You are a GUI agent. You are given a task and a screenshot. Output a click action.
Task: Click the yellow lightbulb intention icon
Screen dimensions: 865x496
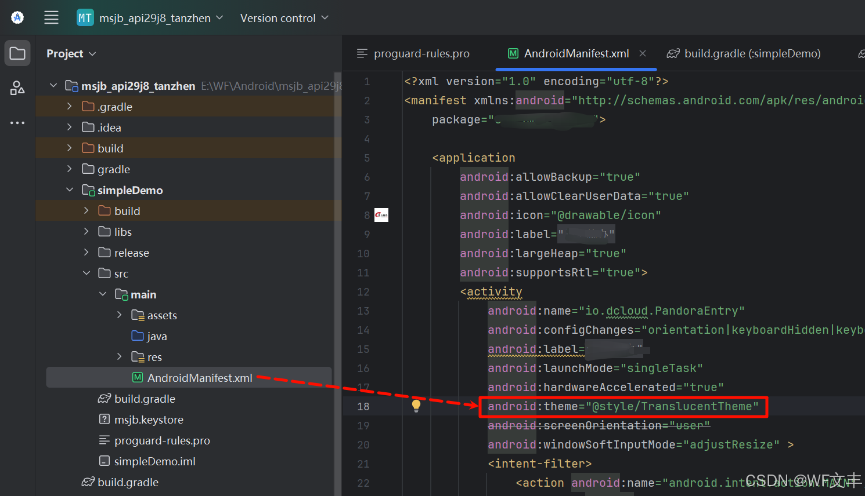[x=416, y=406]
